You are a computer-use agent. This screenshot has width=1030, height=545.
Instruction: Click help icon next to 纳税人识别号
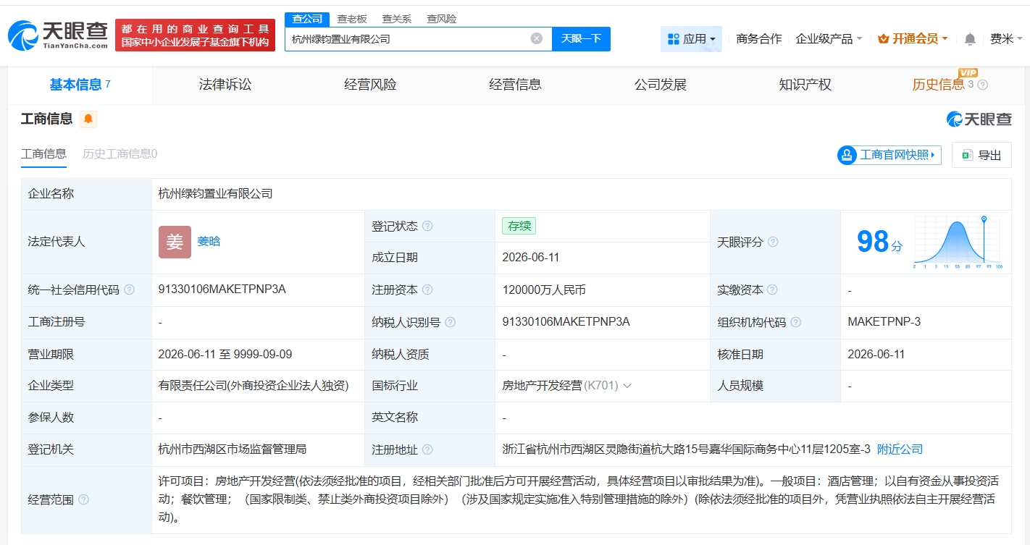pyautogui.click(x=450, y=322)
